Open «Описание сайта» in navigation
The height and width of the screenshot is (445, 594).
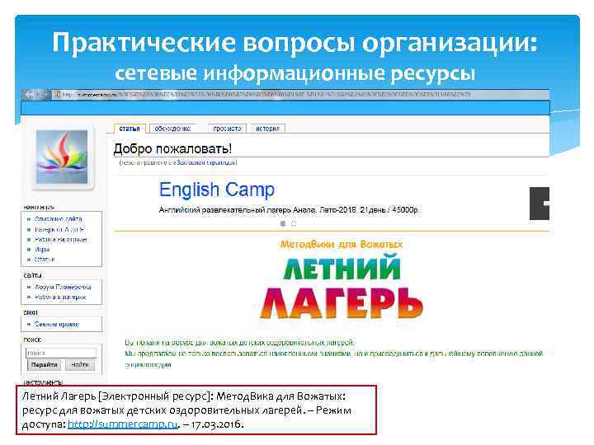point(59,218)
